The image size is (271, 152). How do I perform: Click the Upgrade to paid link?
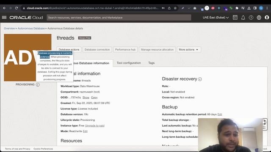(95, 126)
